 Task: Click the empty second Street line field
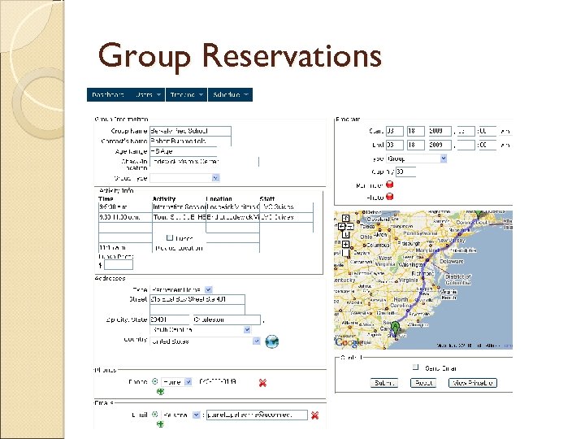(197, 310)
